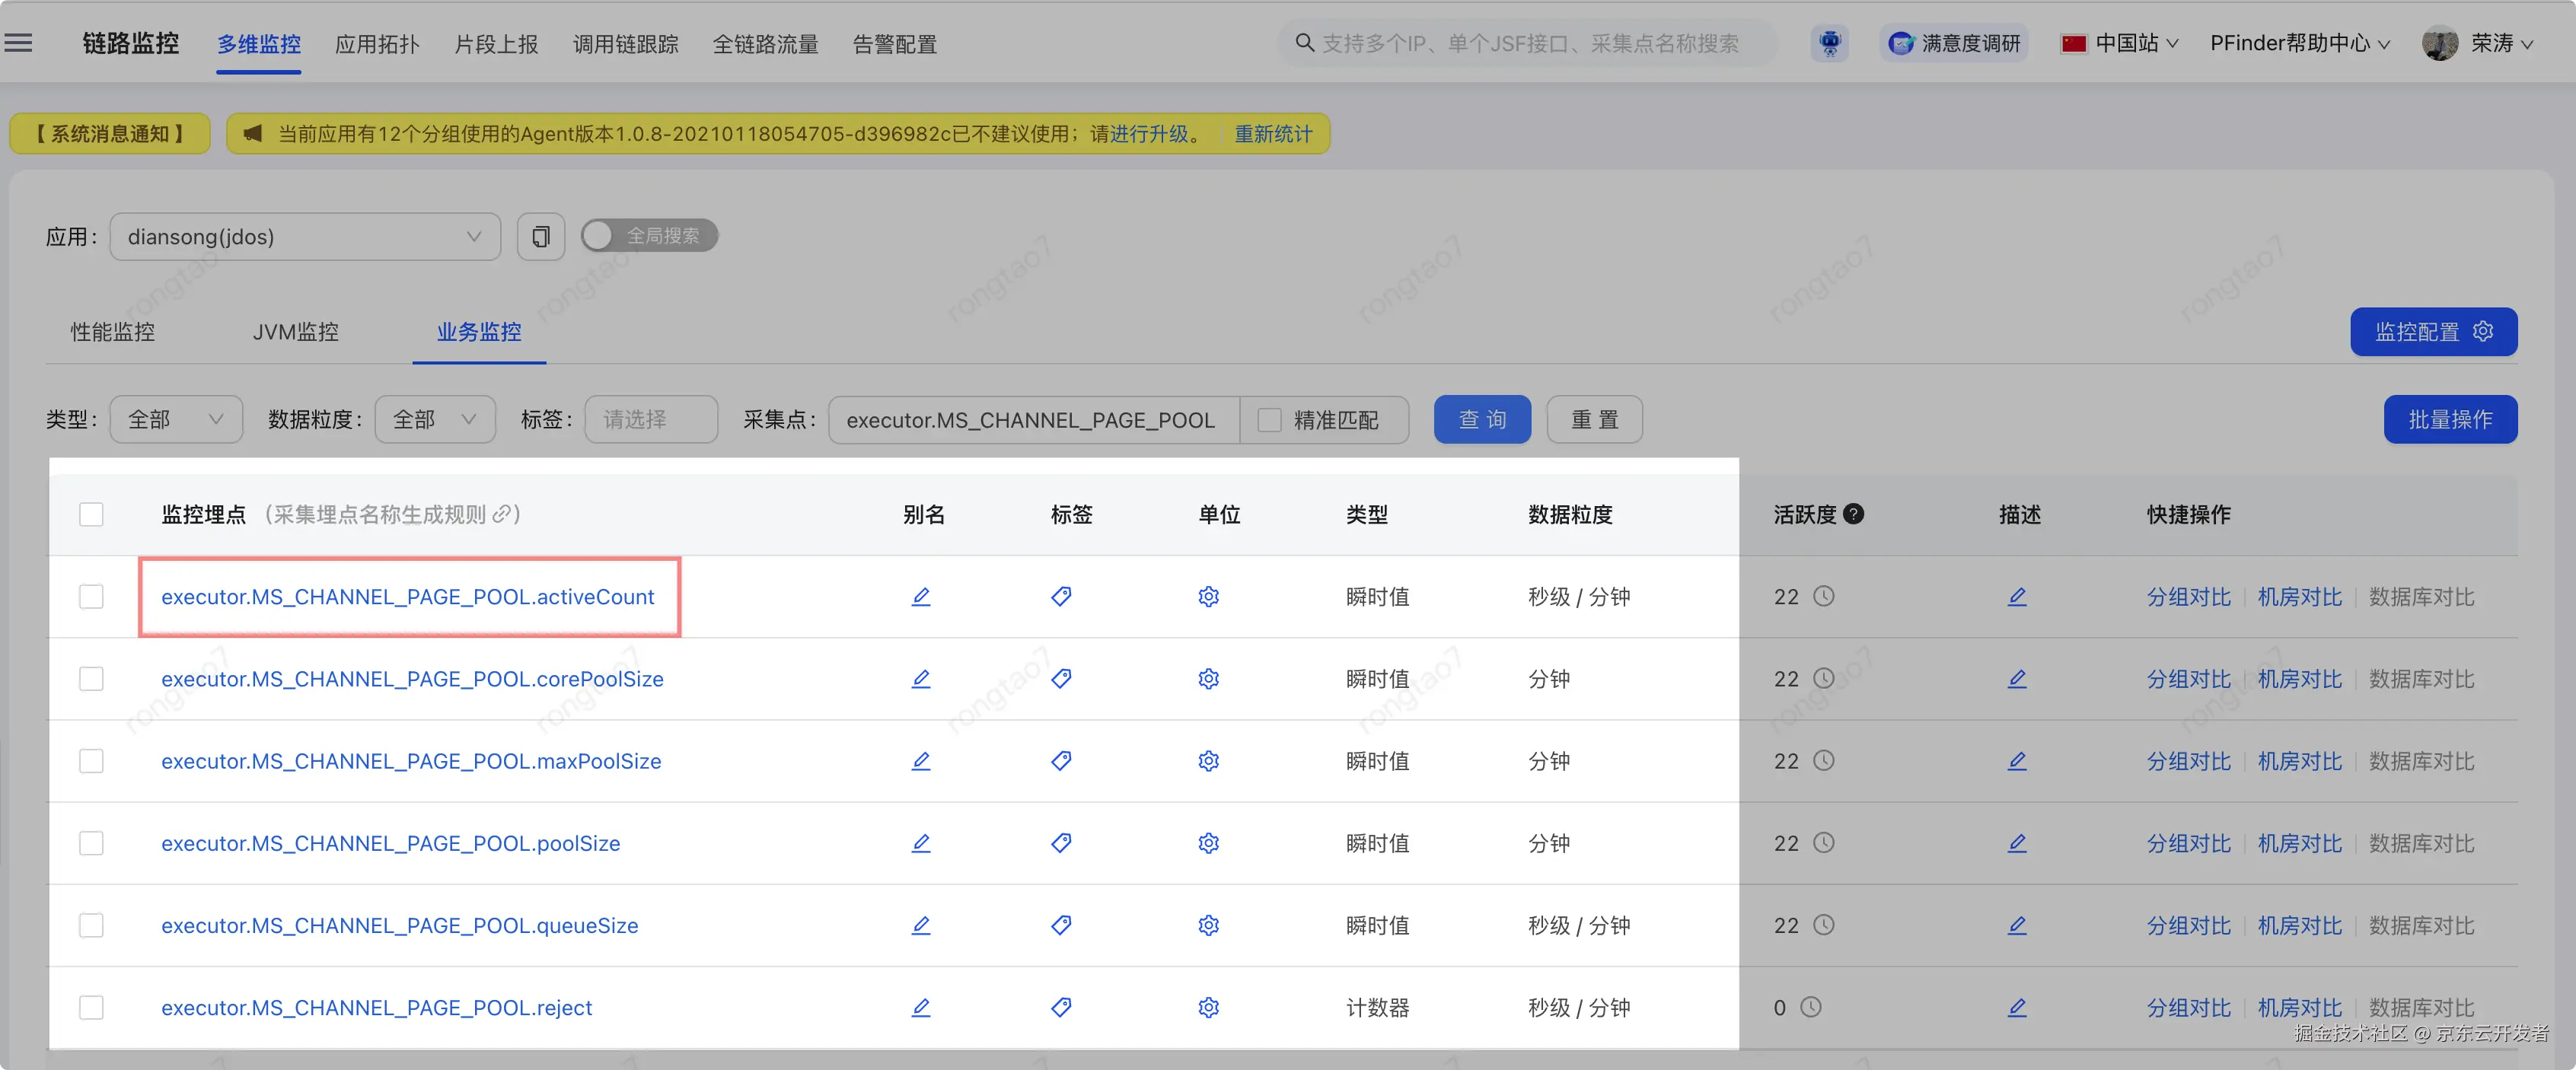
Task: Edit alias of activeCount metric
Action: coord(920,597)
